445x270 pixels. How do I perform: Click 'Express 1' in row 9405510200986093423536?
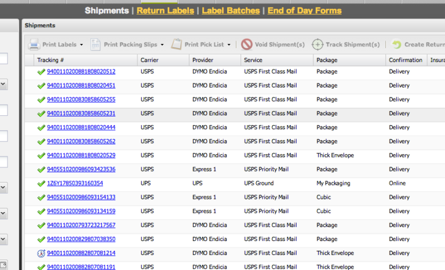click(204, 169)
